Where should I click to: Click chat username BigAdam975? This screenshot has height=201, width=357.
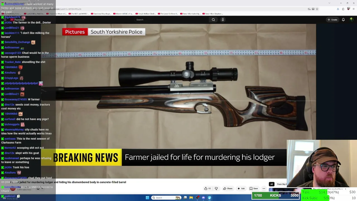pyautogui.click(x=12, y=17)
